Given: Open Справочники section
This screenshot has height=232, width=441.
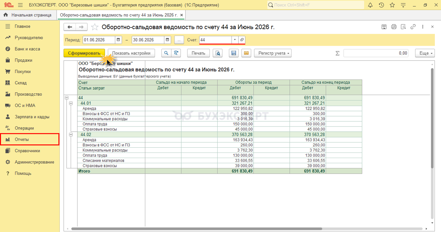Looking at the screenshot, I should tap(30, 151).
